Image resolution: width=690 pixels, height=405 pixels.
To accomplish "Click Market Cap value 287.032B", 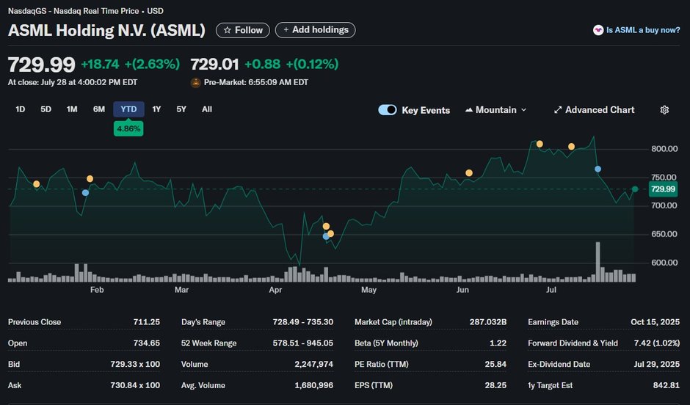I will pos(488,322).
